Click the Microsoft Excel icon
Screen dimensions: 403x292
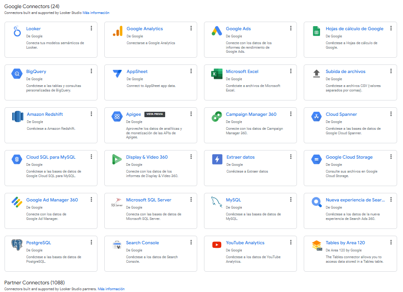[x=217, y=74]
